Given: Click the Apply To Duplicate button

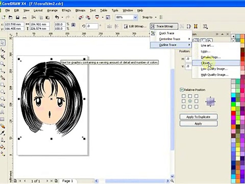Looking at the screenshot, I should pyautogui.click(x=199, y=117).
